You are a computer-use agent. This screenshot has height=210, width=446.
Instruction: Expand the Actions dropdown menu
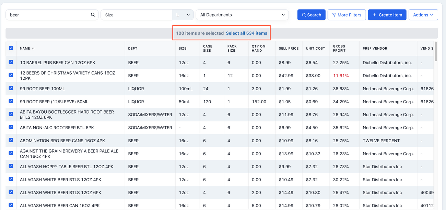(423, 15)
